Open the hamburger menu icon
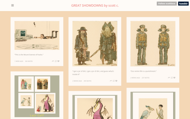Viewport: 190px width, 119px height. pos(12,5)
